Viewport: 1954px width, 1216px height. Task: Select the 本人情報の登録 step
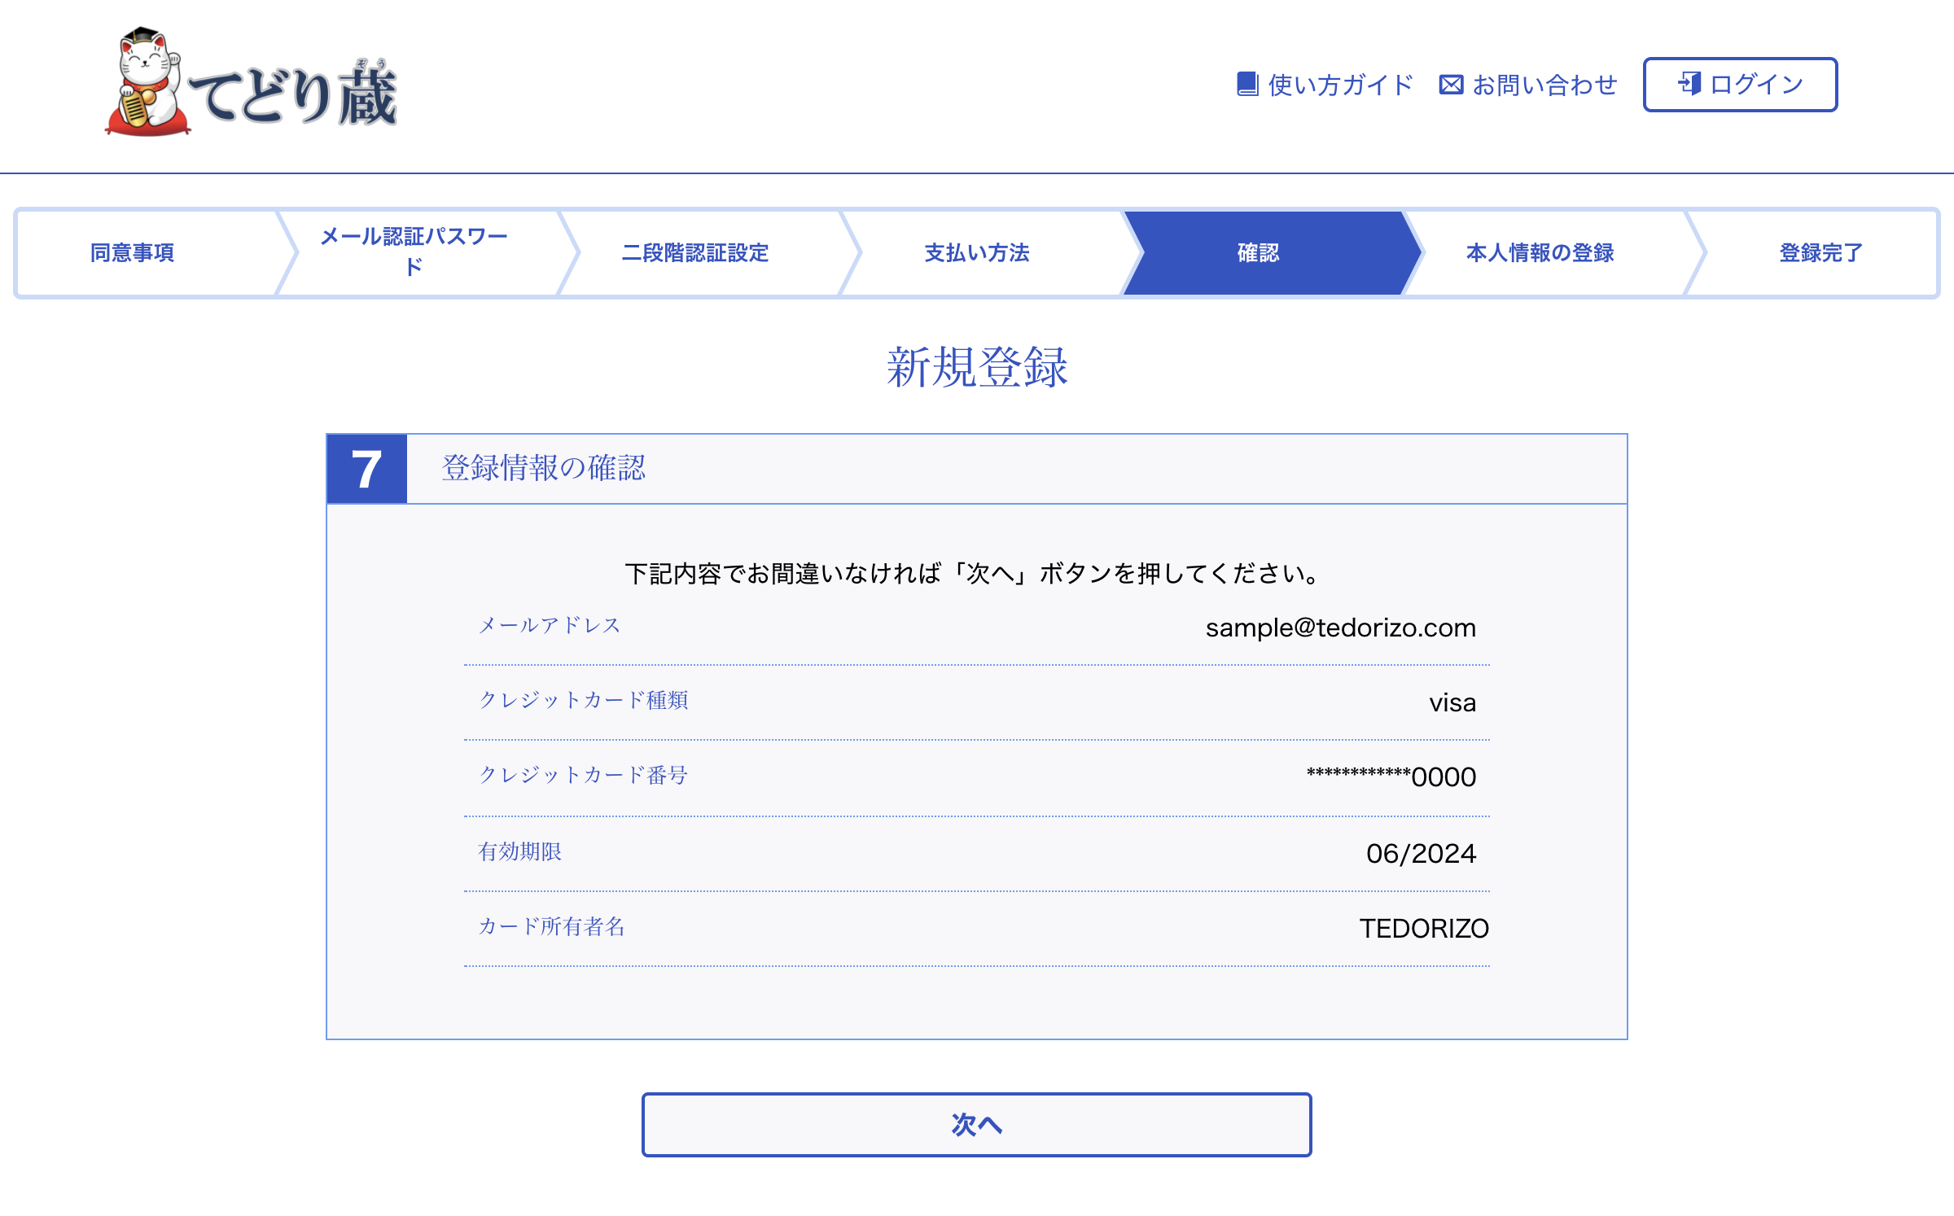pyautogui.click(x=1540, y=253)
